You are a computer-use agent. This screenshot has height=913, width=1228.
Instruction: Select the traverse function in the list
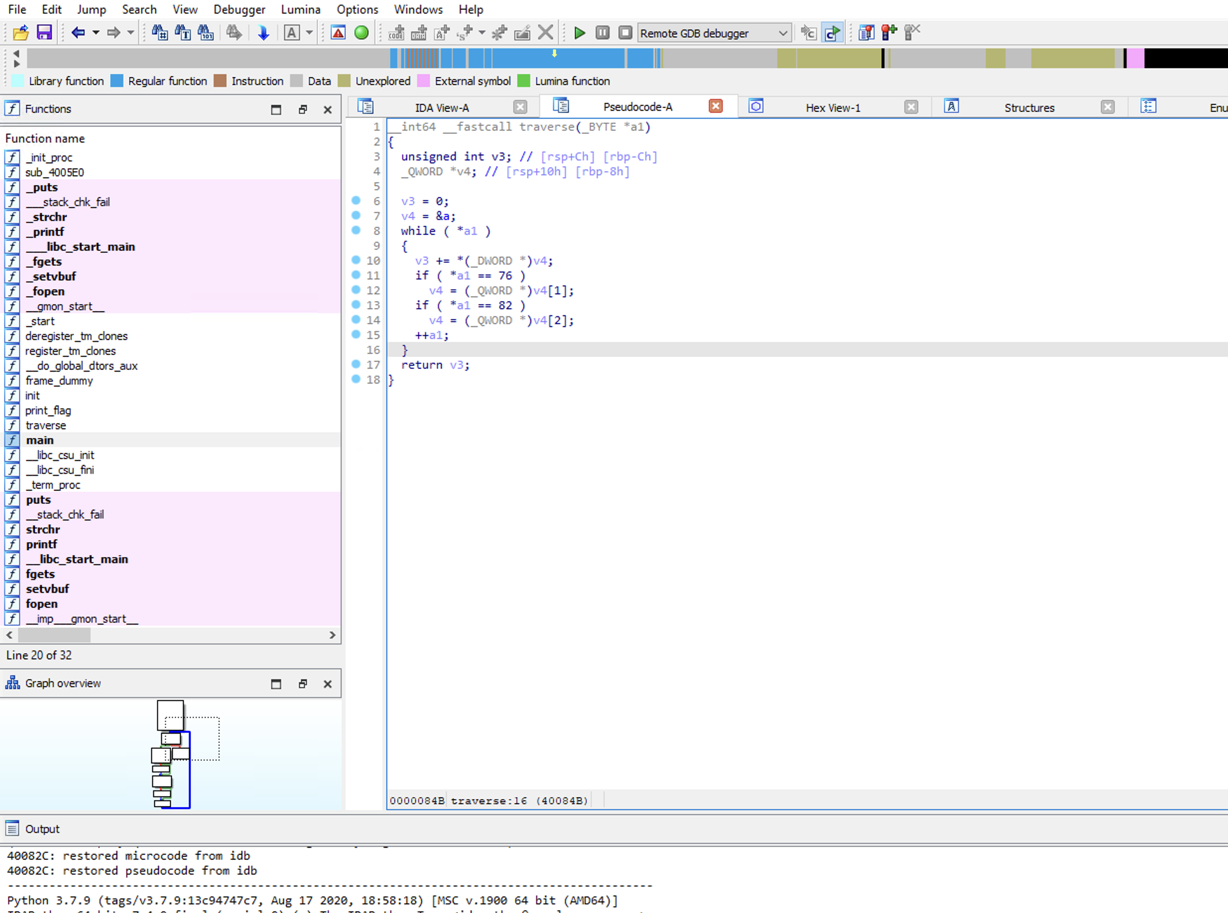tap(46, 426)
